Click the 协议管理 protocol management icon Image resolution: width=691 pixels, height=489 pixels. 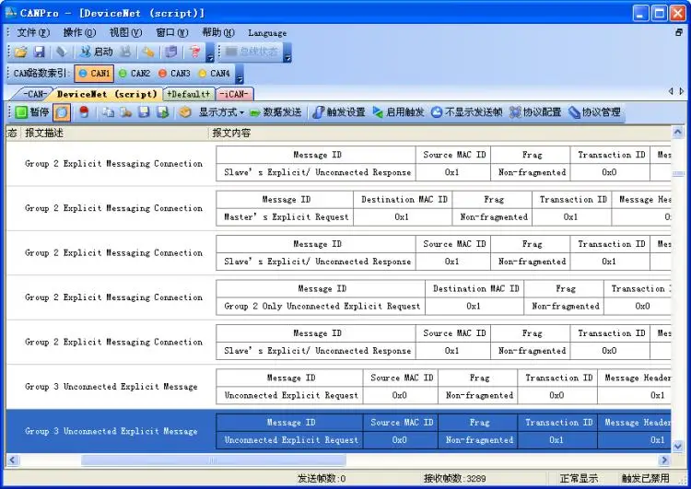tap(574, 112)
